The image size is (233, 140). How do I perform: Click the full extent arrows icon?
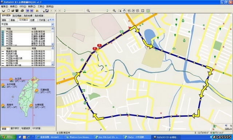pos(143,11)
